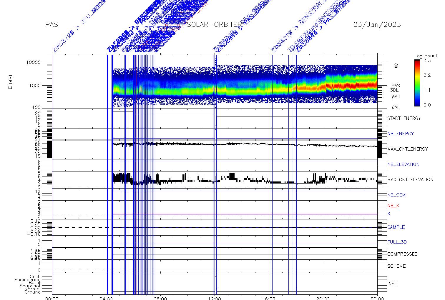Click the 08:00 time axis tick

point(161,298)
